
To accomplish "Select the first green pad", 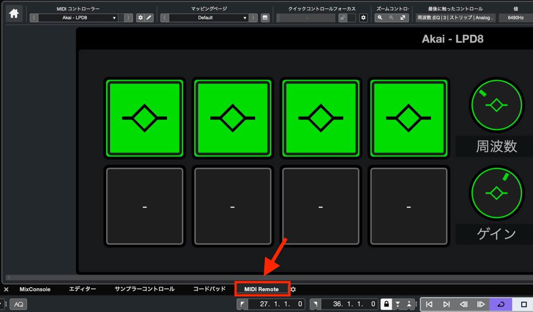I will pyautogui.click(x=144, y=118).
